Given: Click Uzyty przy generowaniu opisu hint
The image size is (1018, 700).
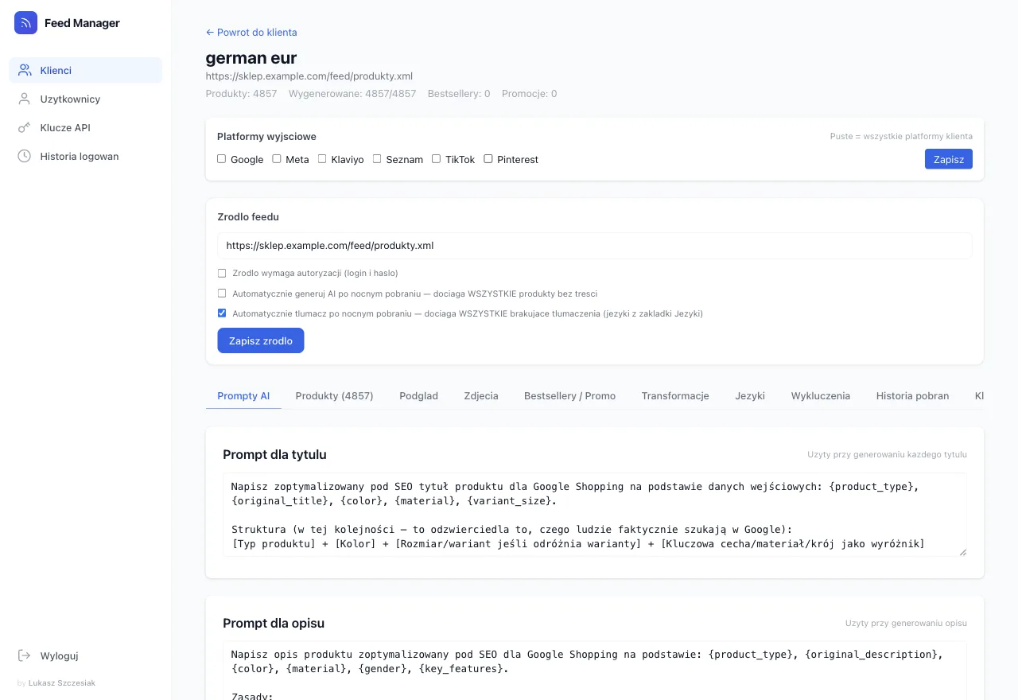Looking at the screenshot, I should pos(906,623).
